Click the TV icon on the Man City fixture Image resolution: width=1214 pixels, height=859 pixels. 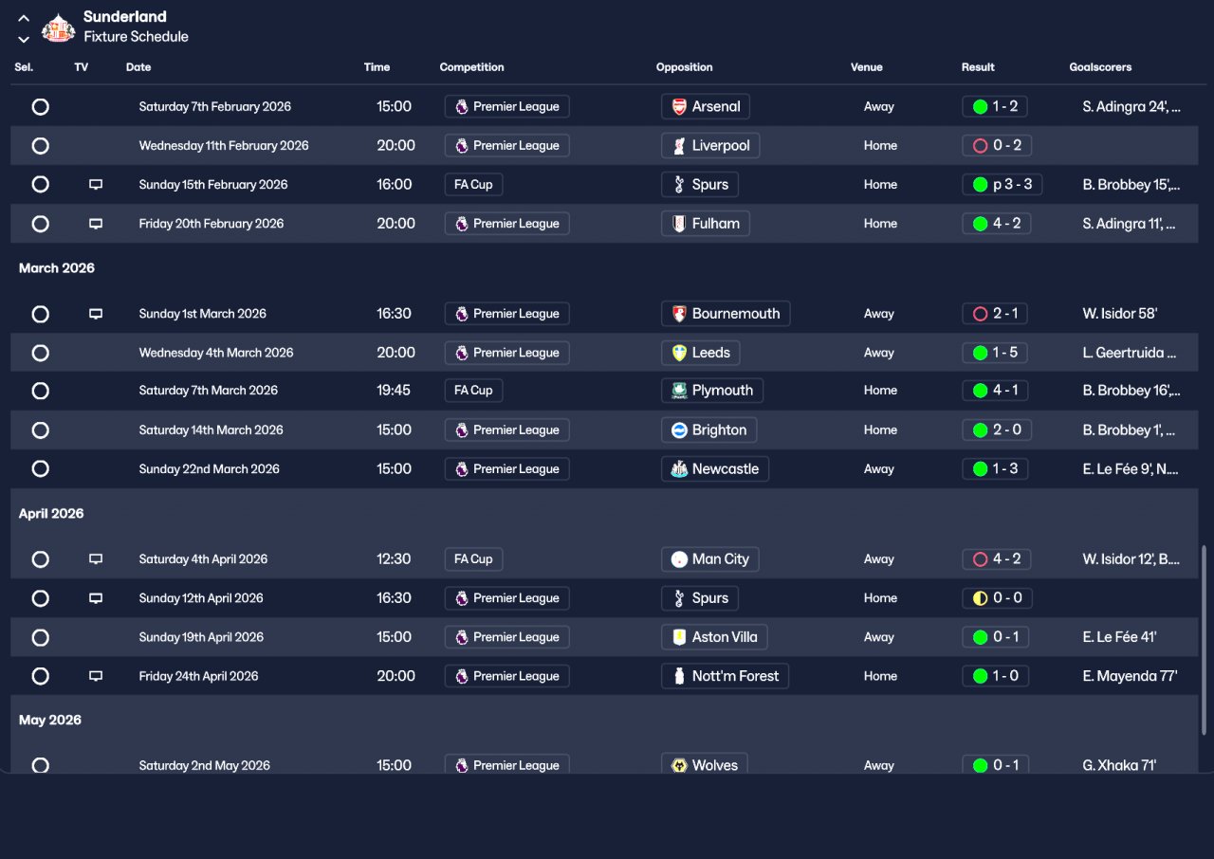(96, 559)
